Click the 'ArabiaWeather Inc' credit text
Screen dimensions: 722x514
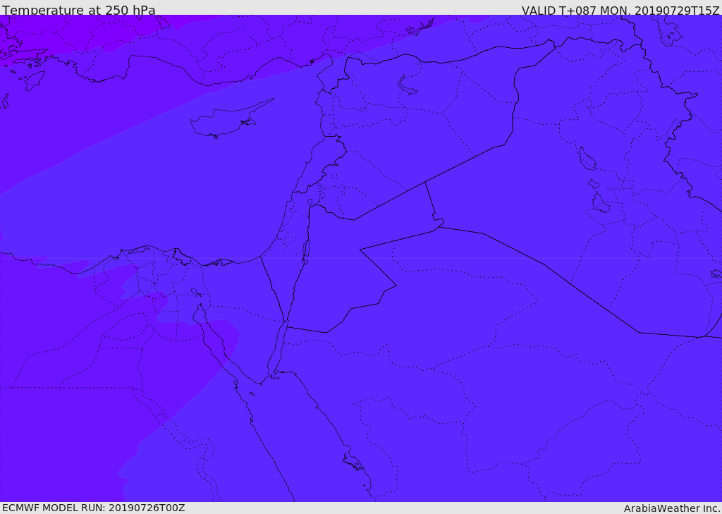point(671,508)
